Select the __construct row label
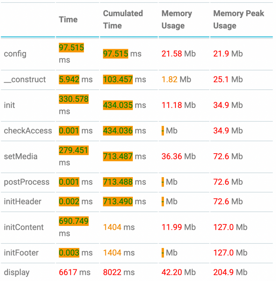The width and height of the screenshot is (276, 281). coord(25,79)
